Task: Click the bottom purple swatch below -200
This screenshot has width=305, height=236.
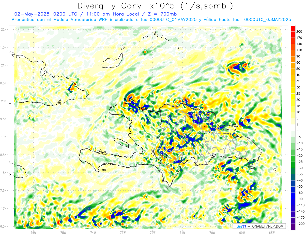Action: coord(293,227)
